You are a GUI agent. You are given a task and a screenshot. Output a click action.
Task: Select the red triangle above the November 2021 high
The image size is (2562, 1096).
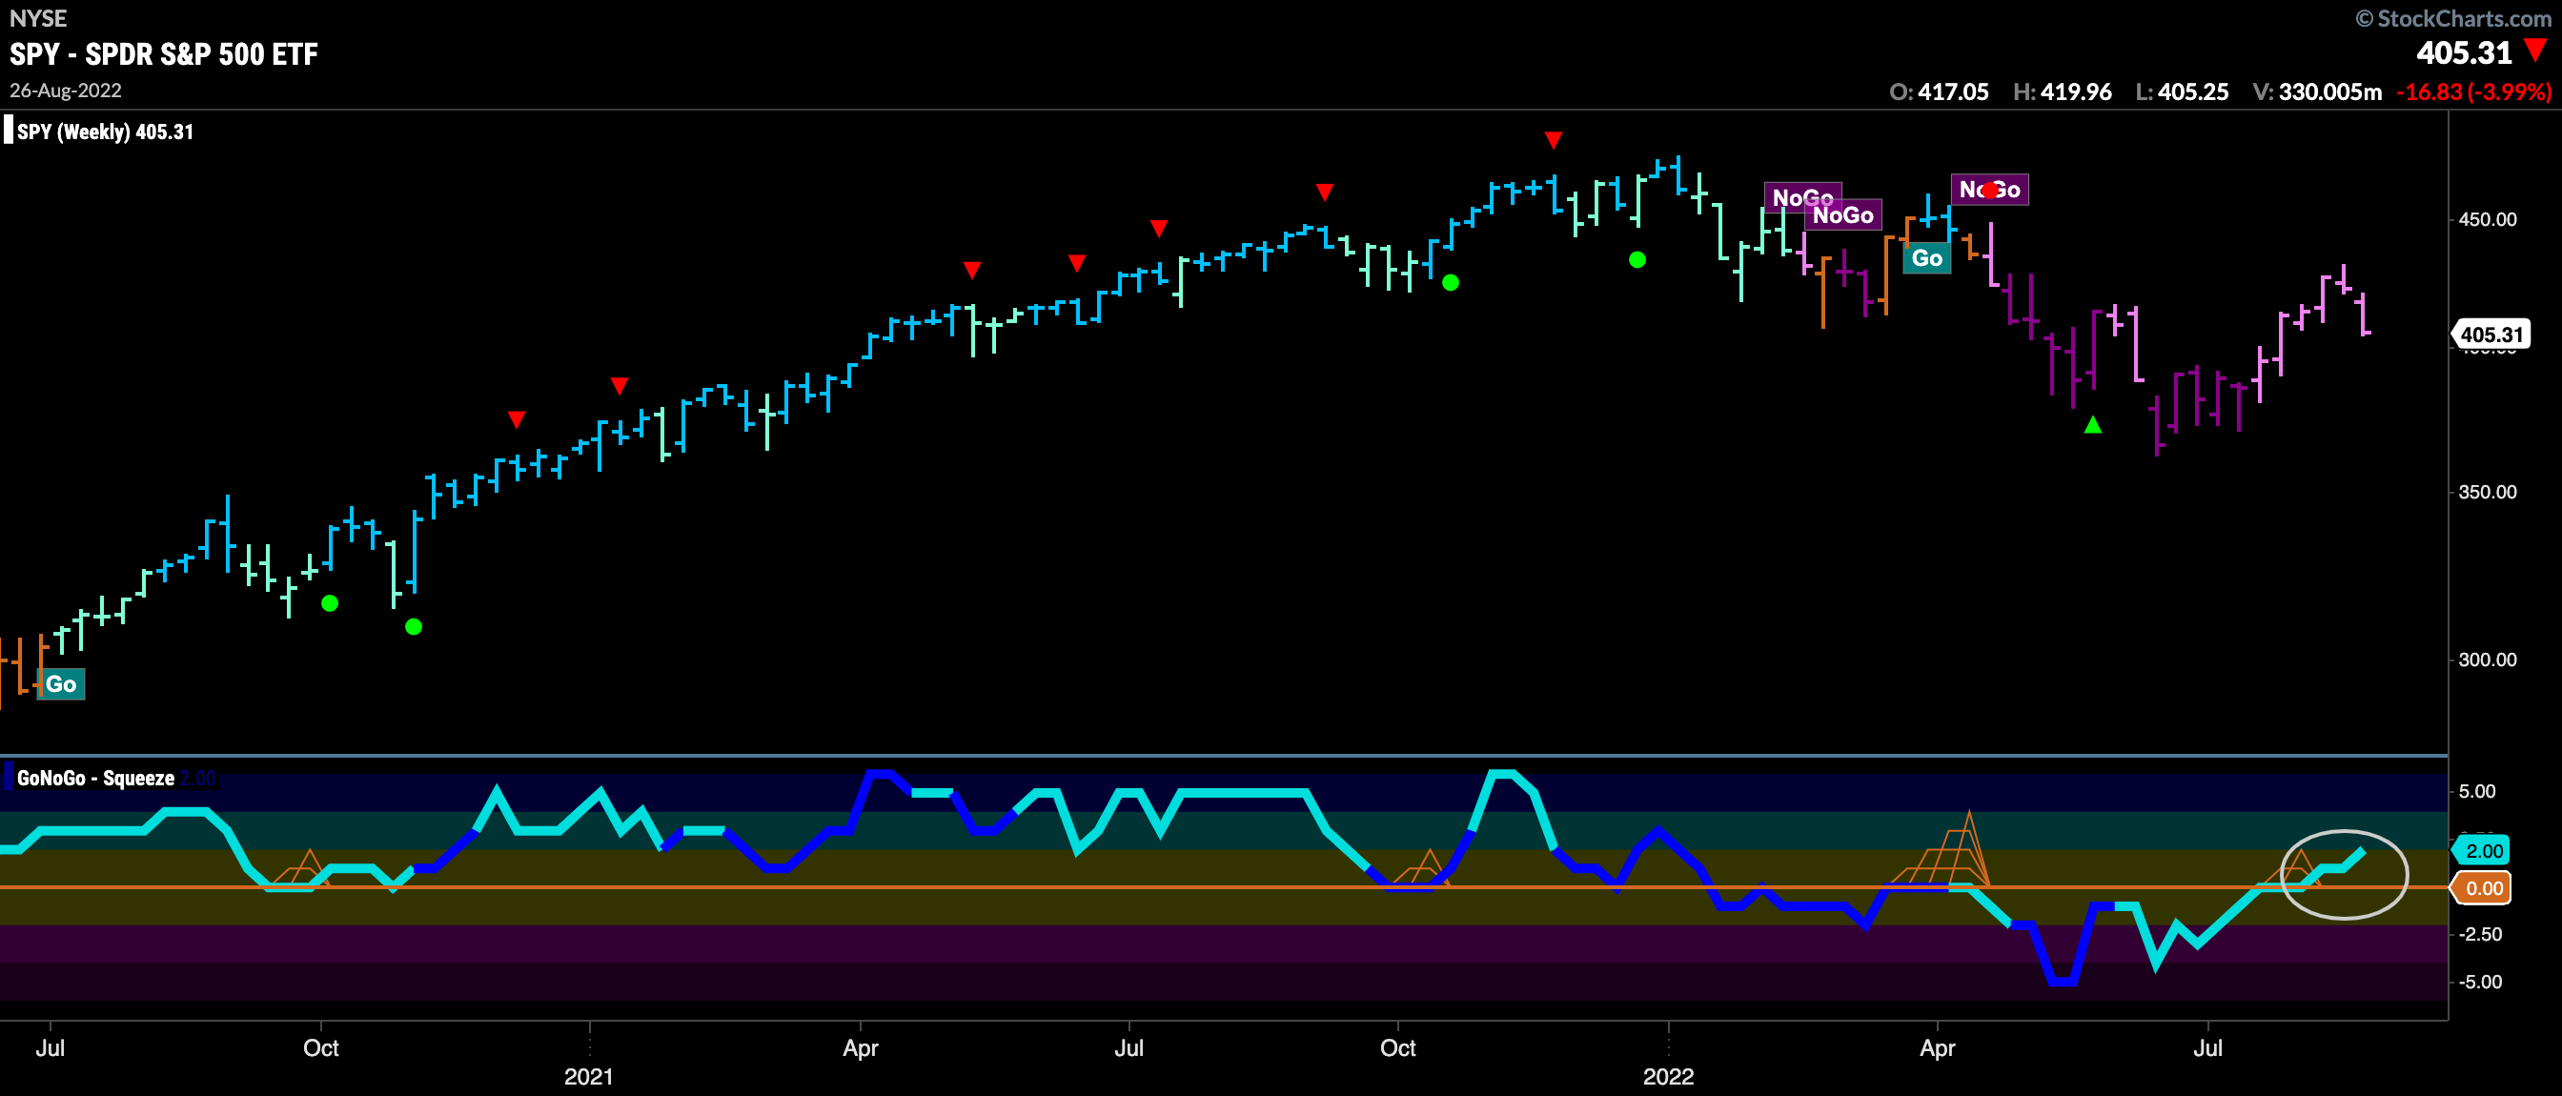coord(1554,140)
